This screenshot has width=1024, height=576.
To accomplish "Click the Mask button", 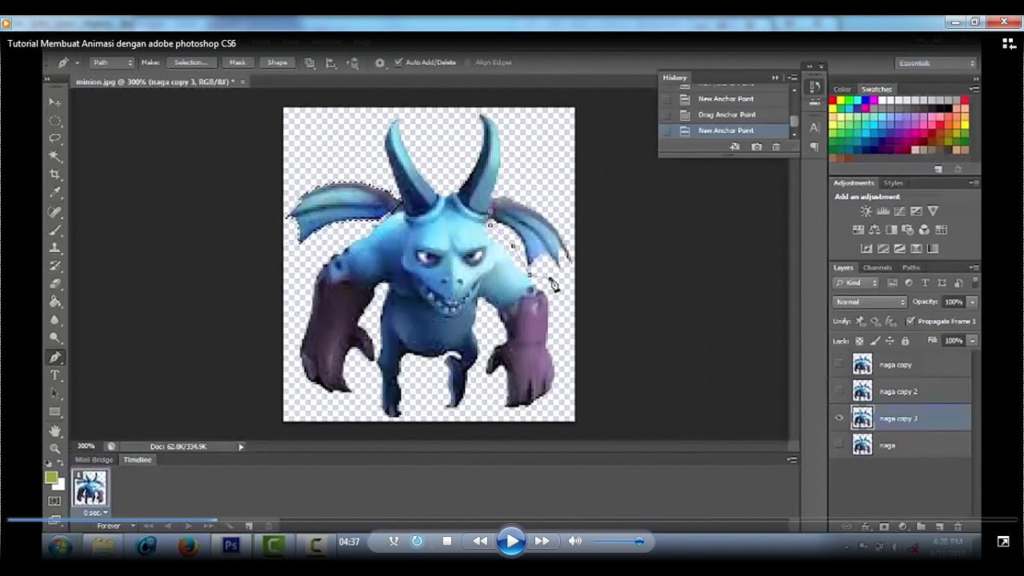I will [x=238, y=62].
